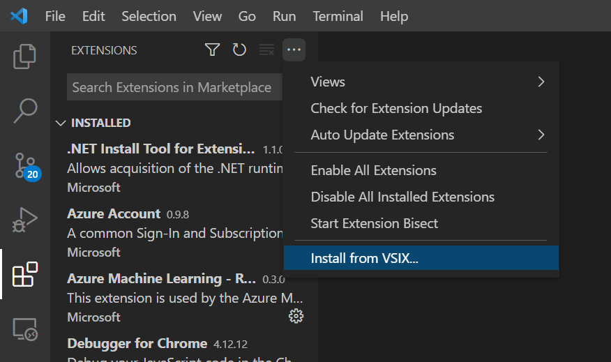Clear extensions search results icon
The height and width of the screenshot is (362, 611).
pyautogui.click(x=266, y=50)
